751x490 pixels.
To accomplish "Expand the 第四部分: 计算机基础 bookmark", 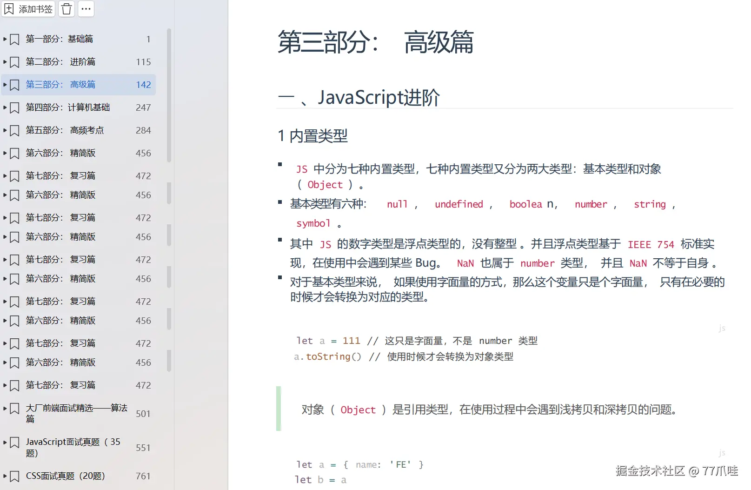I will click(5, 107).
